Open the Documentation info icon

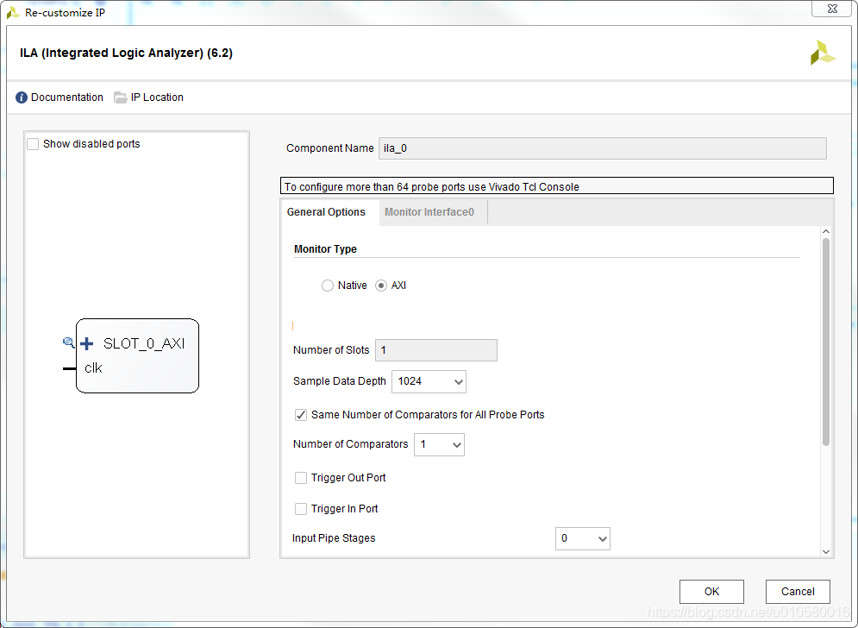(22, 97)
